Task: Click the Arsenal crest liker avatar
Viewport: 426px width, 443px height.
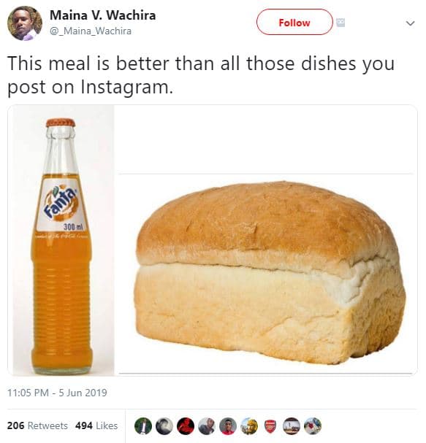Action: pyautogui.click(x=270, y=425)
